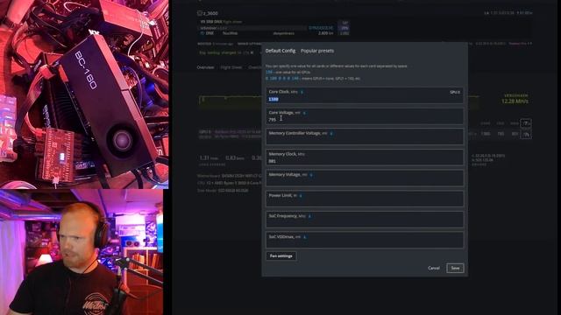Click the GPU 0 label in the dialog
The height and width of the screenshot is (315, 561).
(455, 92)
